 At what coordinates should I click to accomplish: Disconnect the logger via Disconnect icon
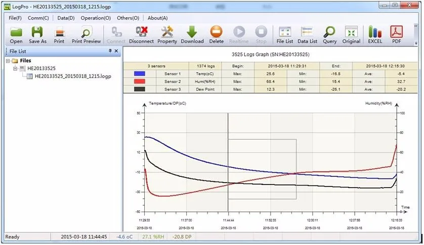point(141,35)
